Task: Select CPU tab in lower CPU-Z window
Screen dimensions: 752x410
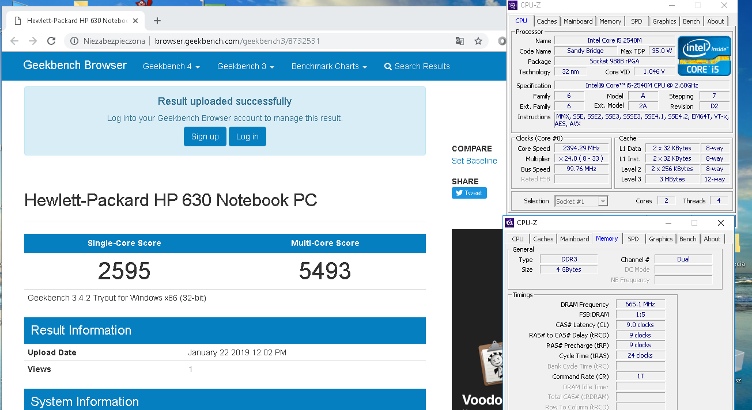Action: 518,239
